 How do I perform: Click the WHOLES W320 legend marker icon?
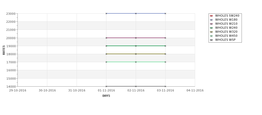click(211, 32)
